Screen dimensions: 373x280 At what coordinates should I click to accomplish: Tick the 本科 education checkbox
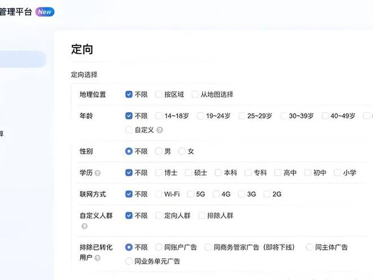click(x=218, y=173)
